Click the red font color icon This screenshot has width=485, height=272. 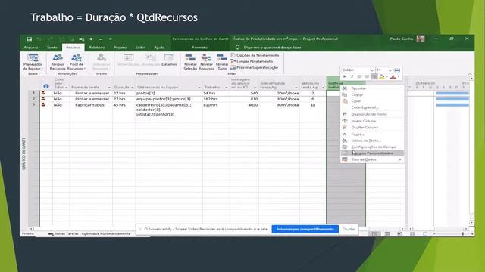point(393,76)
